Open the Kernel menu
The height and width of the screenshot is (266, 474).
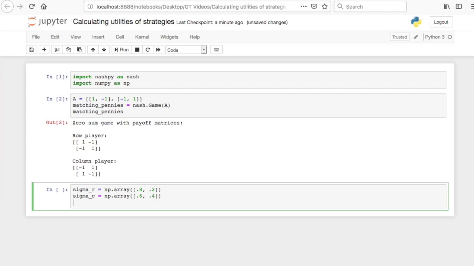pos(142,37)
